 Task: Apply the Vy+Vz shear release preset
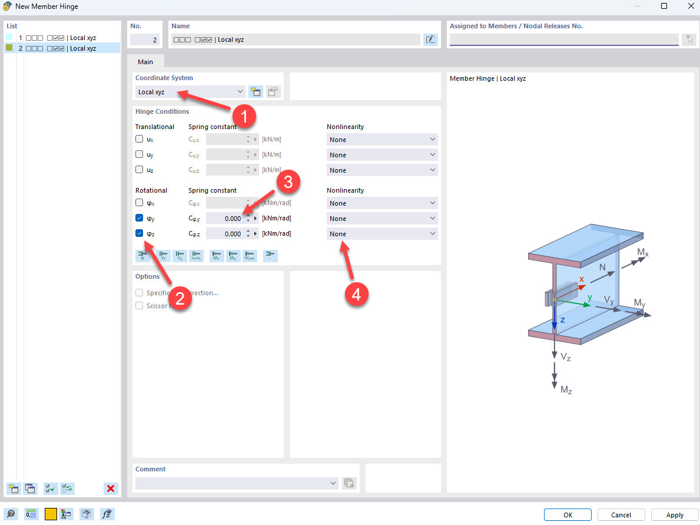197,256
